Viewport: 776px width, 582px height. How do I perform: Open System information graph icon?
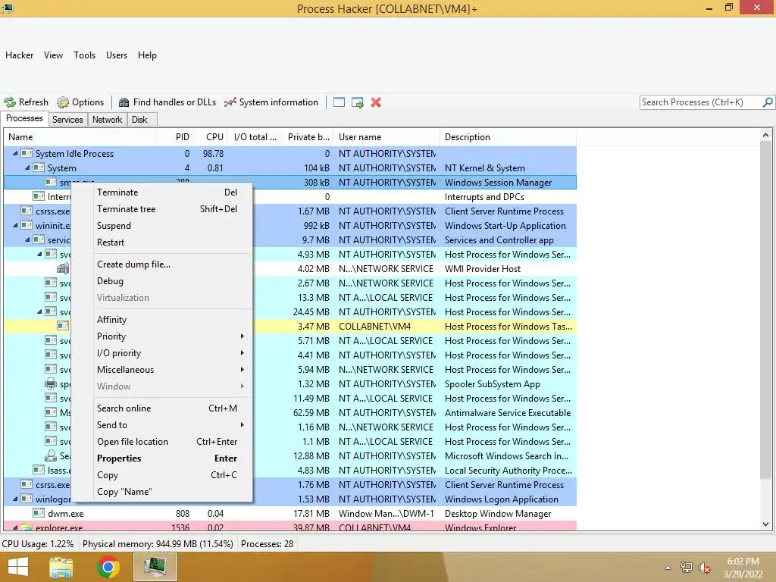[230, 102]
